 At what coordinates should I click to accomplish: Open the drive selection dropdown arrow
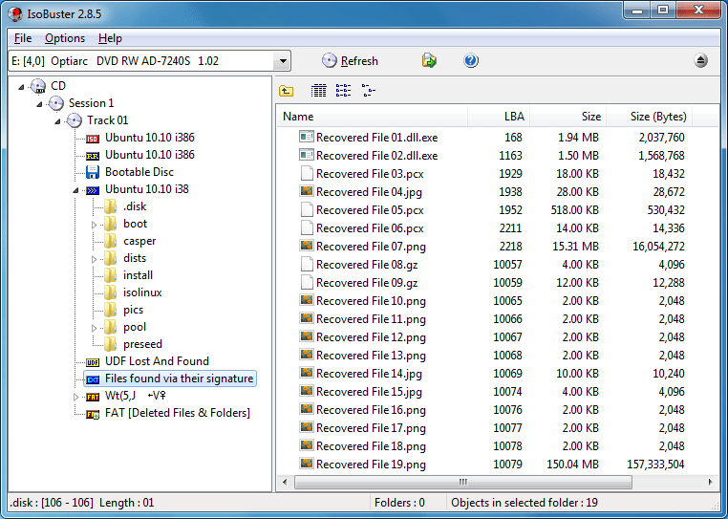coord(283,61)
